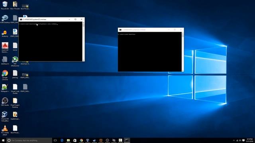
Task: Launch Notepad++ desktop shortcut
Action: click(x=5, y=88)
